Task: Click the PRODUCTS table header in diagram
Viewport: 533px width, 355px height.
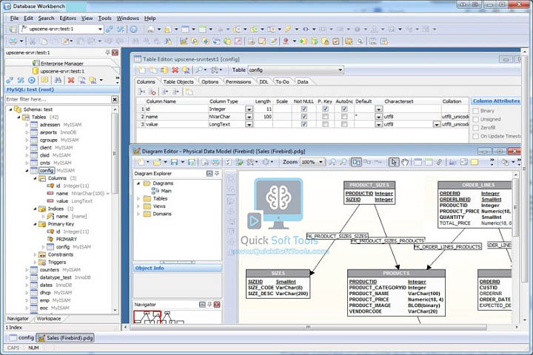Action: tap(396, 273)
